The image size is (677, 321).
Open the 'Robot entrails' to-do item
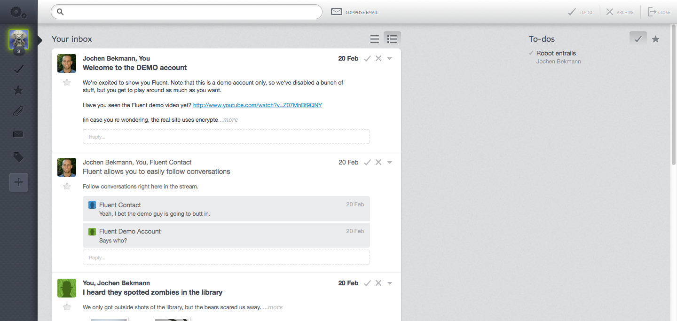pos(556,53)
